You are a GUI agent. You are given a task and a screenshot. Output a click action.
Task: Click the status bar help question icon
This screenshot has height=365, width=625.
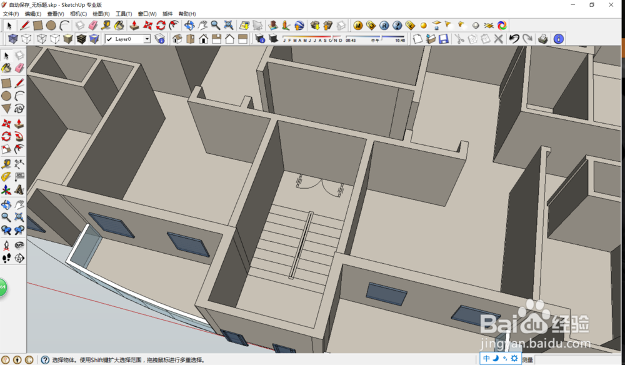(x=45, y=360)
